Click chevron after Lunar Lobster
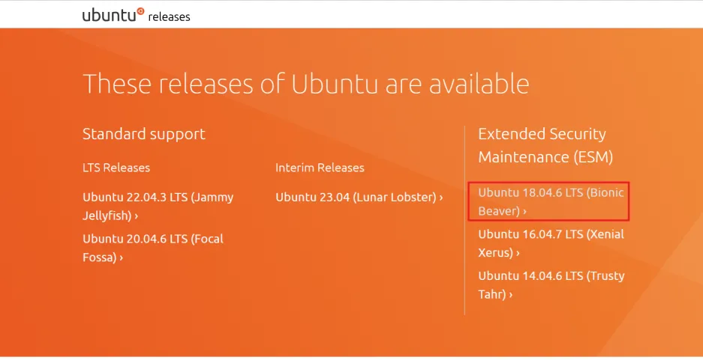The width and height of the screenshot is (703, 360). tap(441, 198)
